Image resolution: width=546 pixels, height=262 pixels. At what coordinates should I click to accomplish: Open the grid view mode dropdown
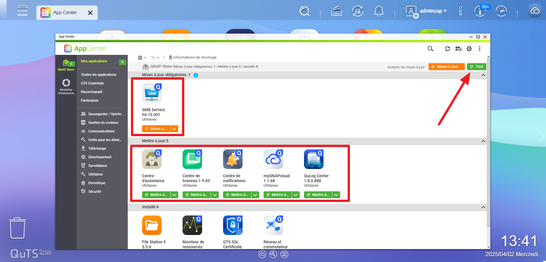tap(142, 58)
